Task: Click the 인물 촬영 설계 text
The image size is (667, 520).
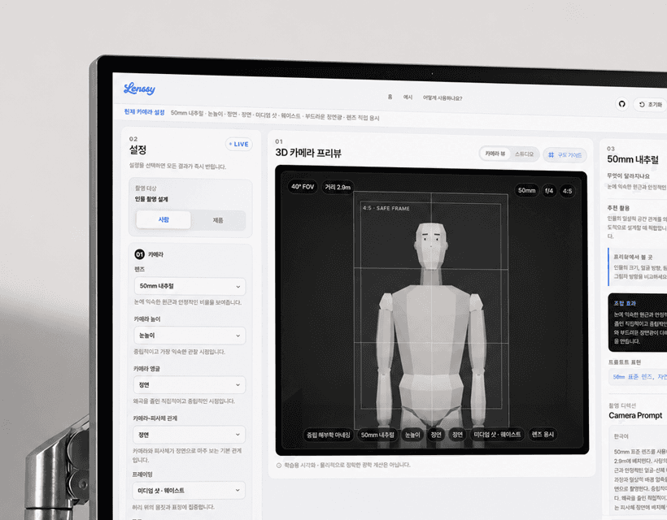Action: point(151,199)
